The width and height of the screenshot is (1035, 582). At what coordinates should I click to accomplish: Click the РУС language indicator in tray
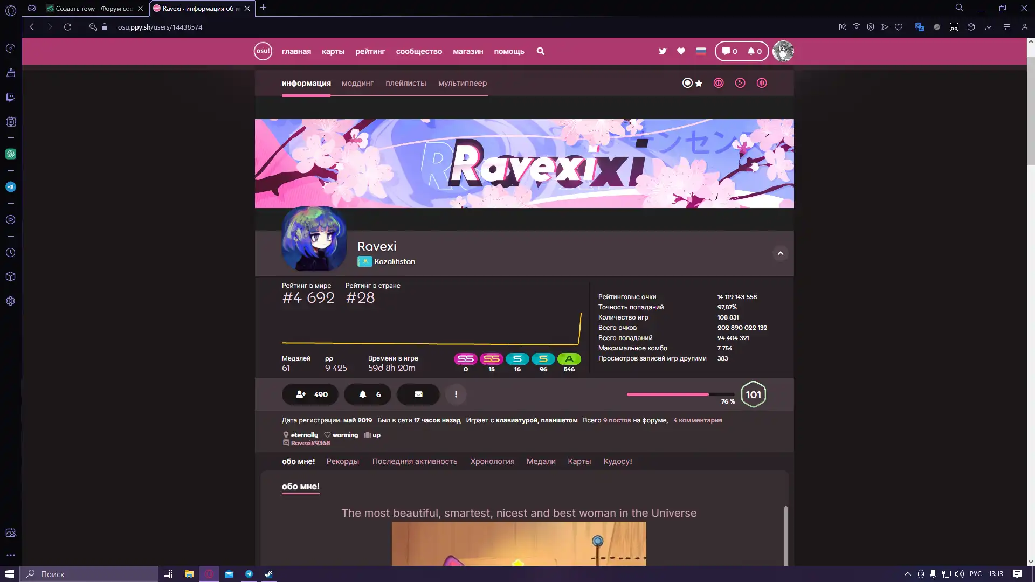point(976,574)
